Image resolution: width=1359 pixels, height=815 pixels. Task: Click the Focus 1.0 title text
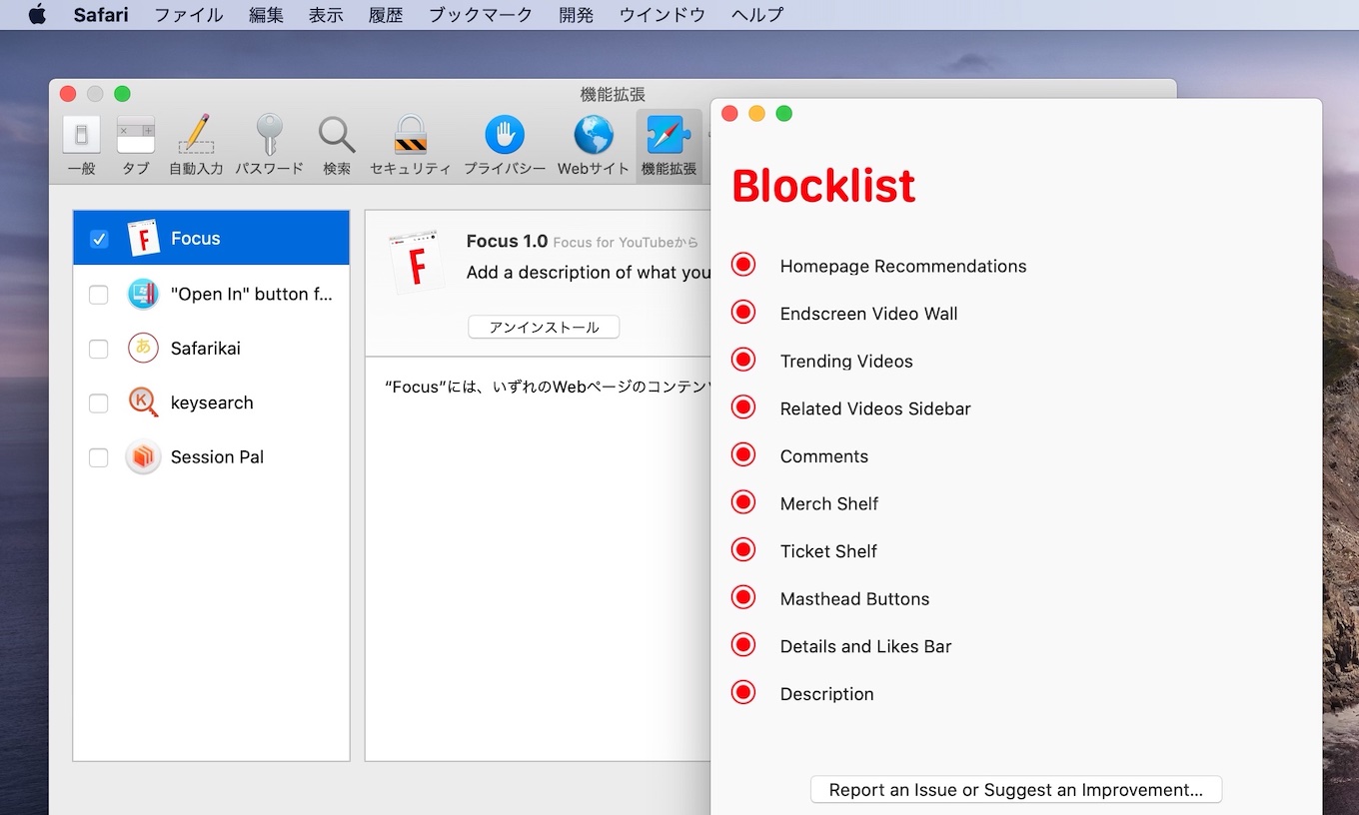(x=507, y=241)
